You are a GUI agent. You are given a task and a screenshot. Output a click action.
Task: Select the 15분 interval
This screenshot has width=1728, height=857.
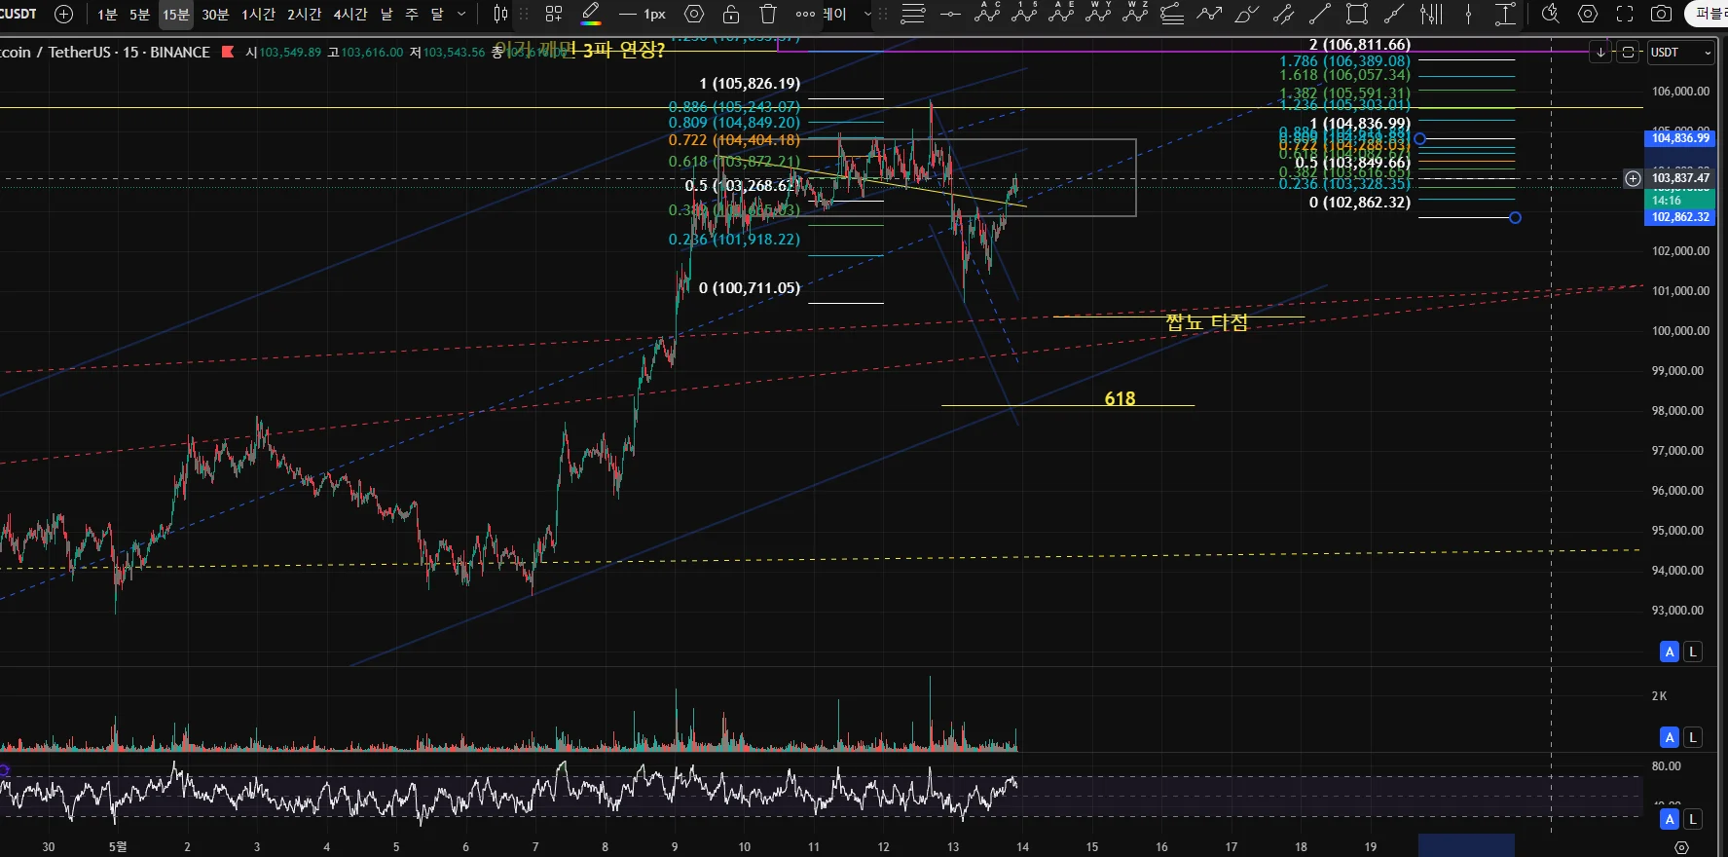click(176, 14)
